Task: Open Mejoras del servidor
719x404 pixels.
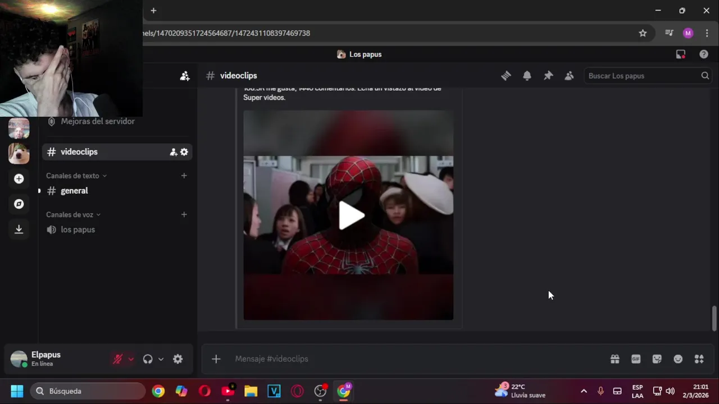Action: pos(98,121)
